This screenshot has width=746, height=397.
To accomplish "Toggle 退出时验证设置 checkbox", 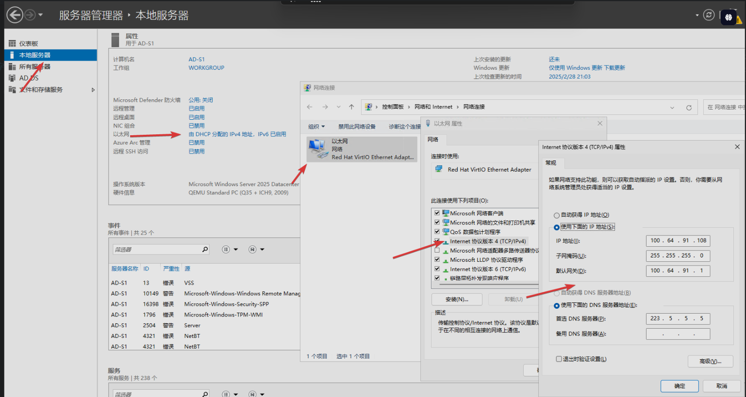I will tap(559, 359).
